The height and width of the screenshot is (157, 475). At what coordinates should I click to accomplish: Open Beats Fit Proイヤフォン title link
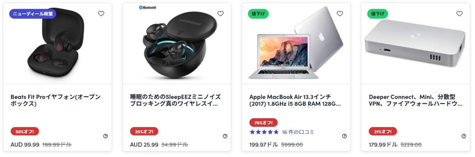(x=56, y=100)
